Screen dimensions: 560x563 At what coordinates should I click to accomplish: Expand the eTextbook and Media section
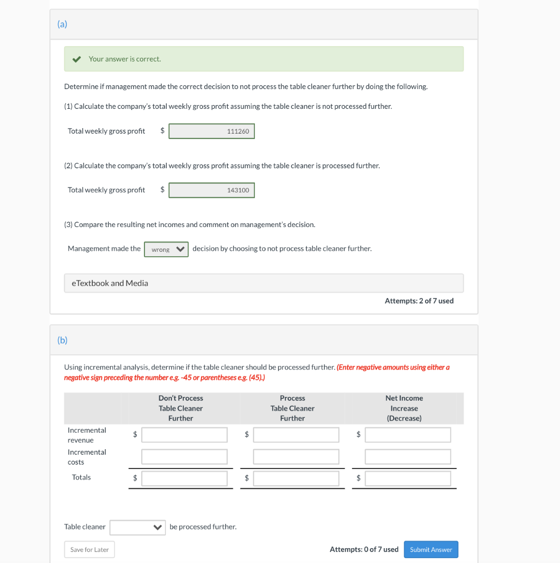[x=264, y=283]
